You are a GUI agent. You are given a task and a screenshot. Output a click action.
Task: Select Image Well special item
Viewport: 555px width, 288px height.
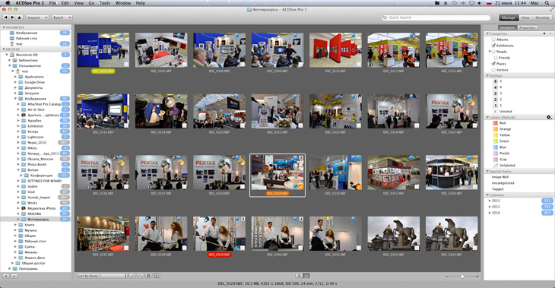499,177
